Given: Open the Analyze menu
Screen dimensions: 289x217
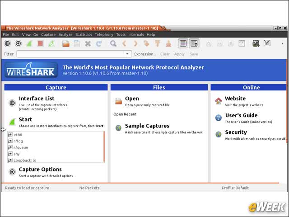Looking at the screenshot, I should pos(65,34).
